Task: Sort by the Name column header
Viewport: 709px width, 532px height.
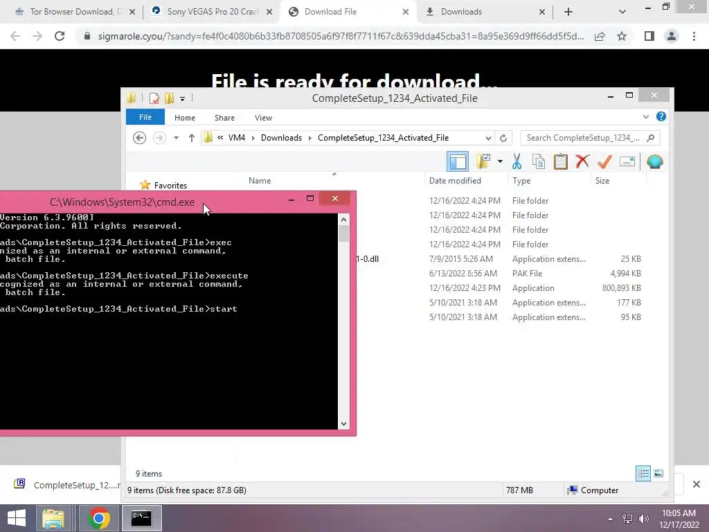Action: pos(260,181)
